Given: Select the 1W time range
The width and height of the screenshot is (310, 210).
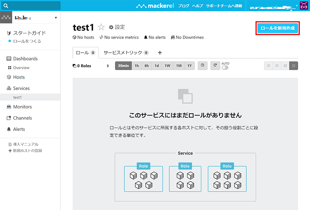Looking at the screenshot, I should (x=167, y=65).
